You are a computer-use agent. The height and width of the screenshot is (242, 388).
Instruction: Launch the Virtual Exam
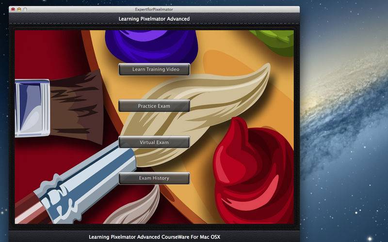154,142
